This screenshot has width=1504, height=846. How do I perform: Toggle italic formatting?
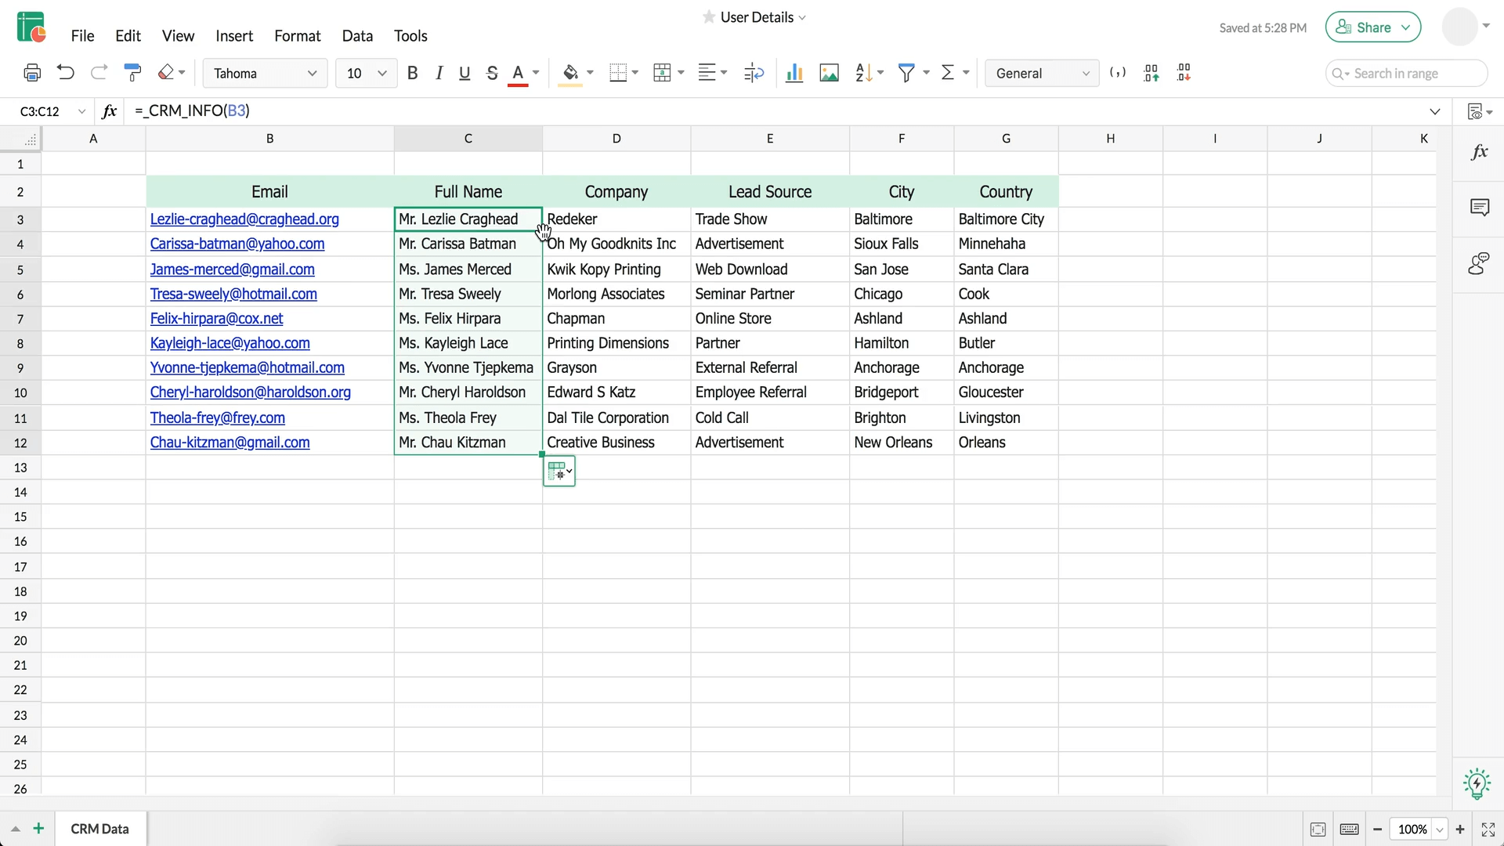pyautogui.click(x=439, y=73)
